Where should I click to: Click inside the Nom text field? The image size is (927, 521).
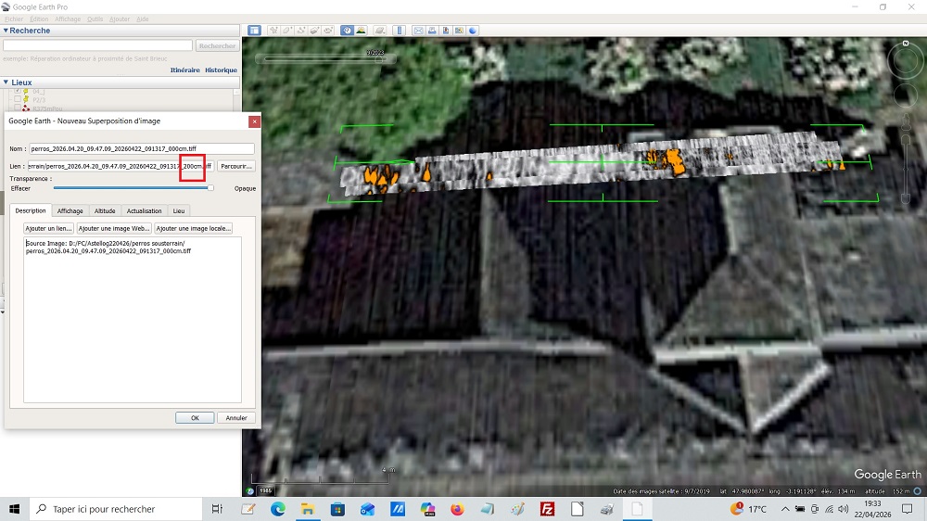click(141, 148)
